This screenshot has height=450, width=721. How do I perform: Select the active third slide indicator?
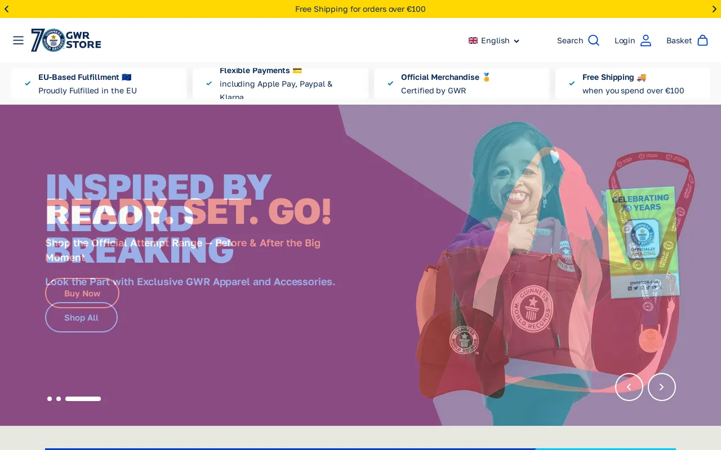click(83, 399)
